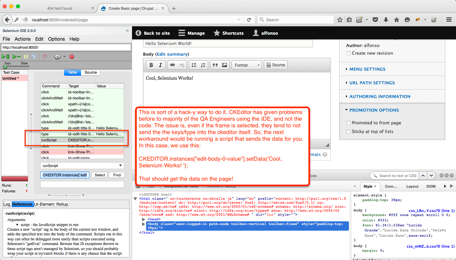Apply rollup rules using the swirl icon
Image resolution: width=456 pixels, height=260 pixels.
coord(45,57)
